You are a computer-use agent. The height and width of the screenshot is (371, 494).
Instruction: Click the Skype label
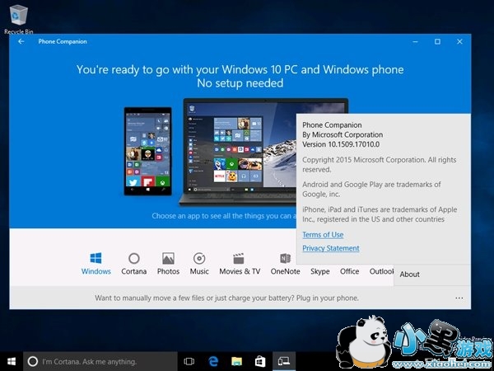(x=319, y=271)
